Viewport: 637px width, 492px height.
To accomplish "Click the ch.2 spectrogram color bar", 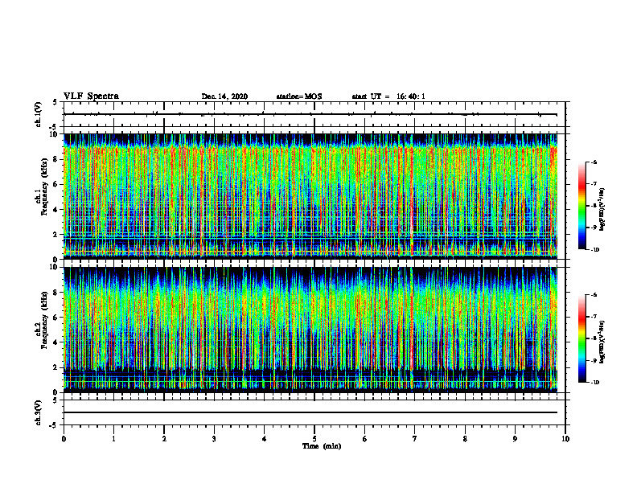I will point(582,338).
